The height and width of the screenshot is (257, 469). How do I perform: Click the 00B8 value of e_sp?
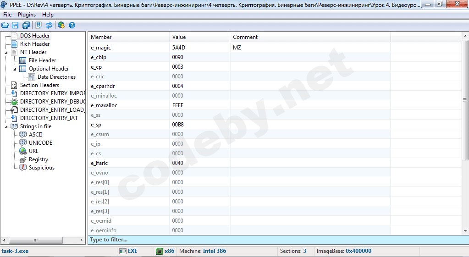[178, 125]
